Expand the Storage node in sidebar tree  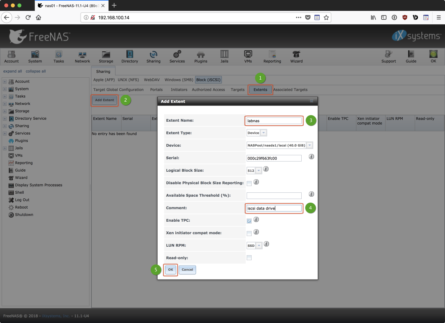coord(5,111)
